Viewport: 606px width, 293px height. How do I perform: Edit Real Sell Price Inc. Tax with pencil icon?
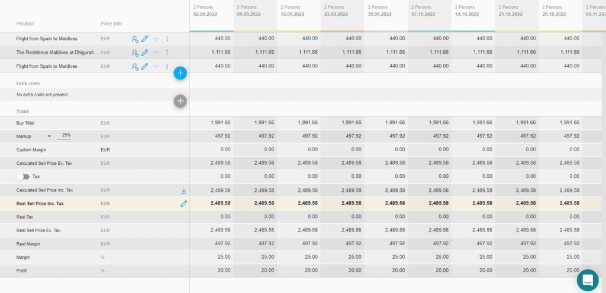point(183,204)
